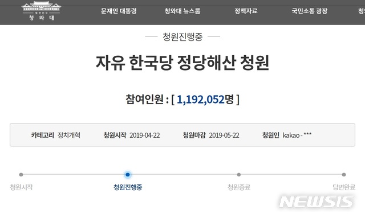This screenshot has width=365, height=218.
Task: Click the category value 정치개혁
Action: point(69,135)
